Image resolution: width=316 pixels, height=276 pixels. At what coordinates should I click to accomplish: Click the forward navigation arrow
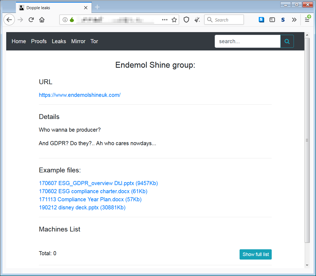(x=20, y=20)
